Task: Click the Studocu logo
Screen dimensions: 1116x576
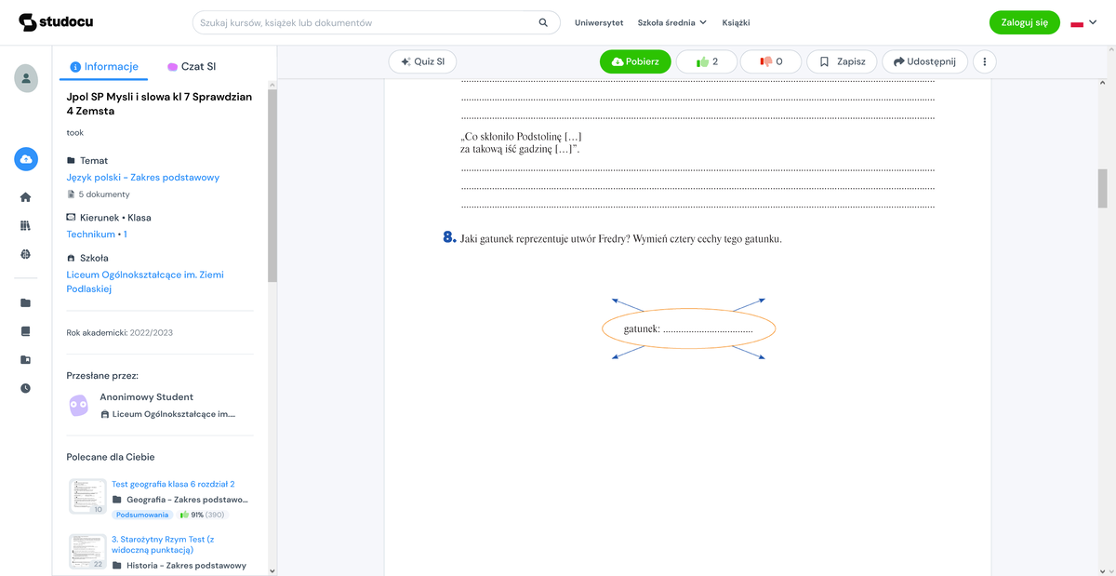Action: [56, 21]
